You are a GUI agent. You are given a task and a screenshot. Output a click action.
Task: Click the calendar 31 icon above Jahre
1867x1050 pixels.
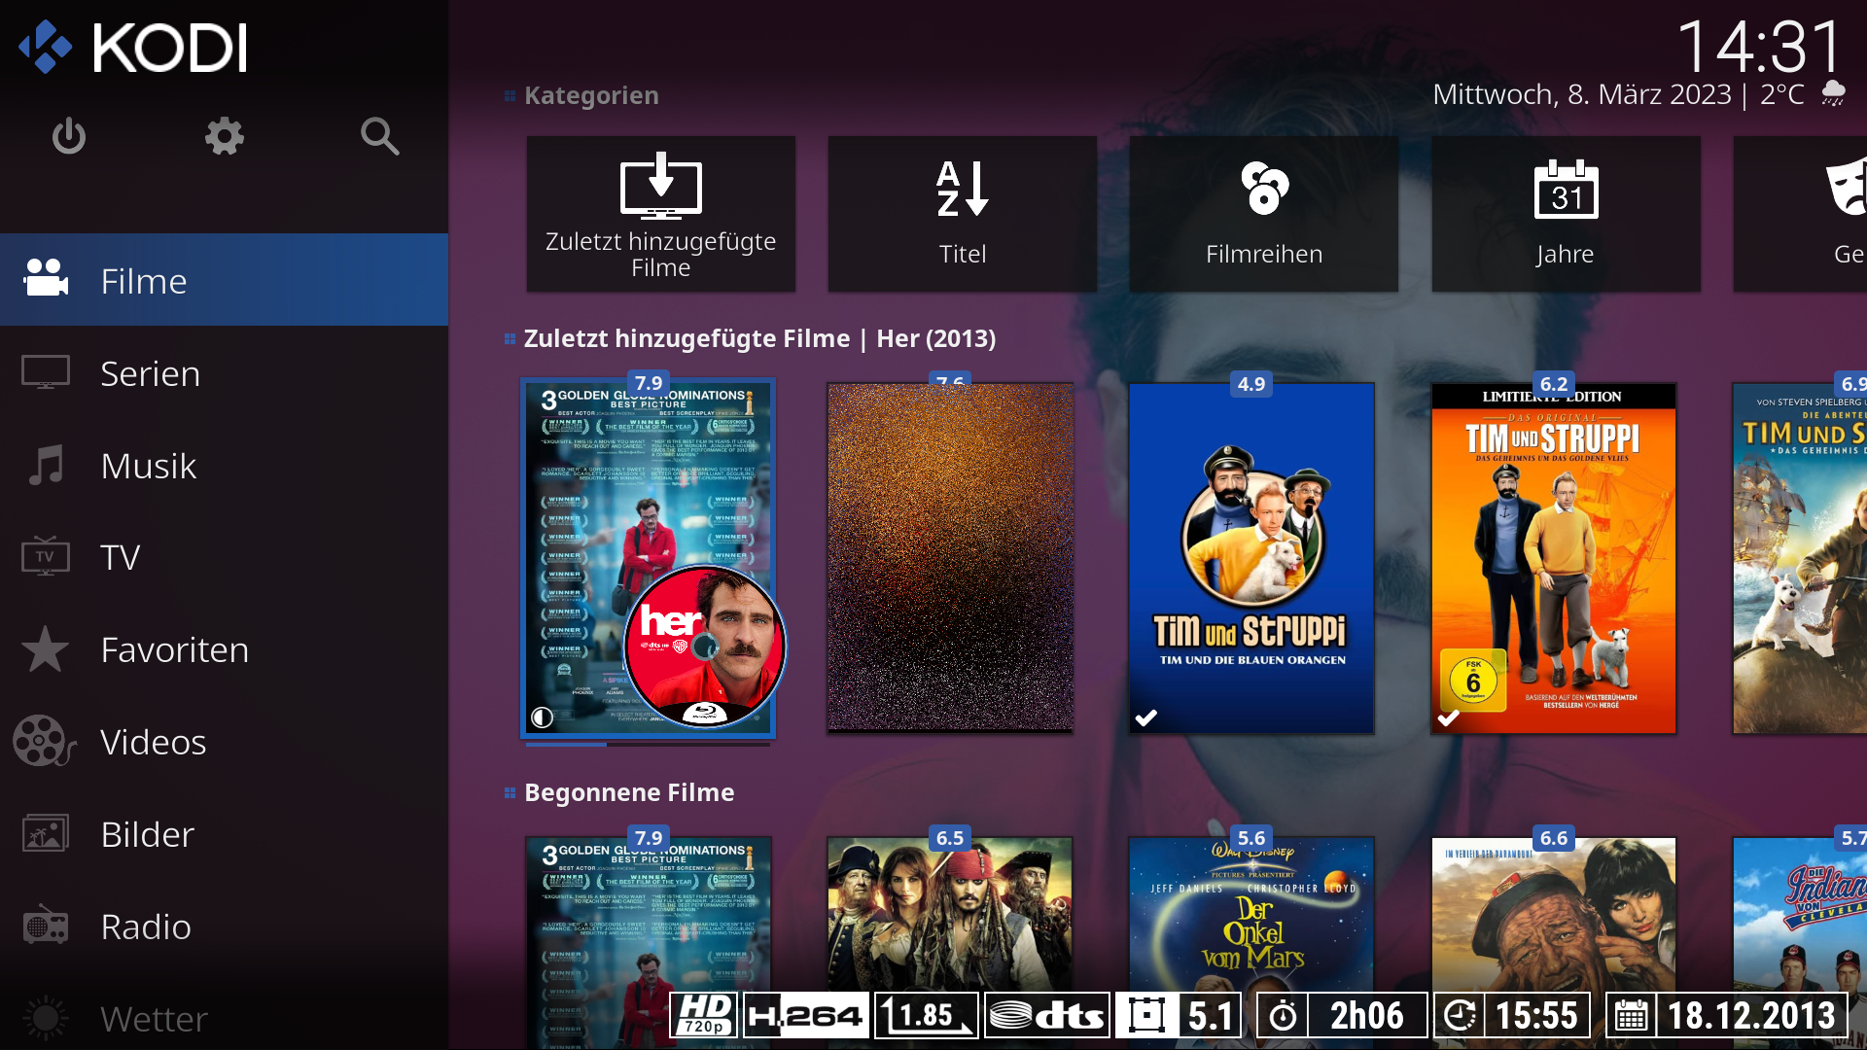[x=1566, y=190]
